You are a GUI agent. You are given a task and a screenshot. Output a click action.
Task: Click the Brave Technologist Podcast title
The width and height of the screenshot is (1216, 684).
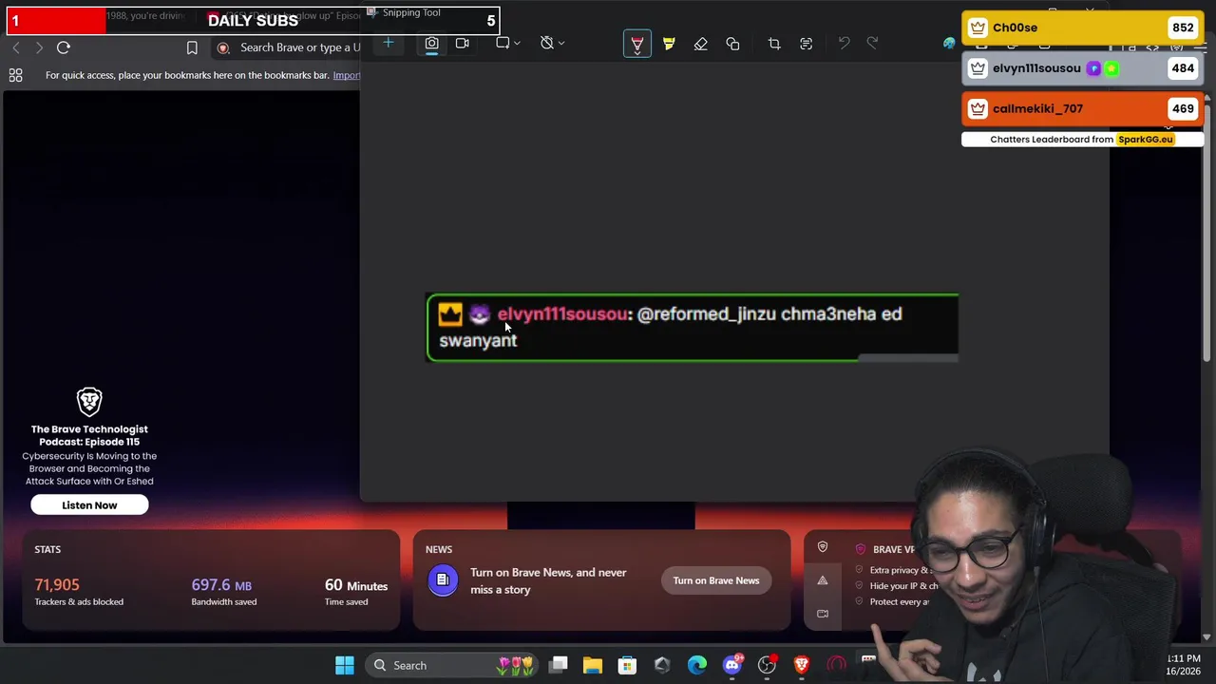coord(89,435)
